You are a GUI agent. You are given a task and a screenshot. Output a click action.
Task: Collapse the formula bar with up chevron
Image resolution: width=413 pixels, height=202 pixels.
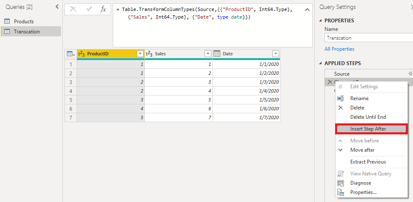pyautogui.click(x=307, y=10)
